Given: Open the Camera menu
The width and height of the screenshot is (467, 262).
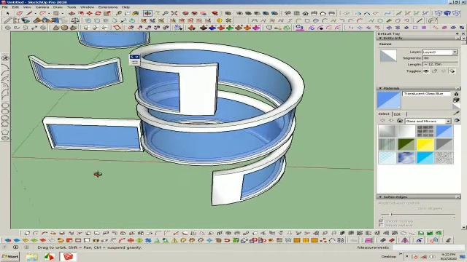Looking at the screenshot, I should [42, 7].
